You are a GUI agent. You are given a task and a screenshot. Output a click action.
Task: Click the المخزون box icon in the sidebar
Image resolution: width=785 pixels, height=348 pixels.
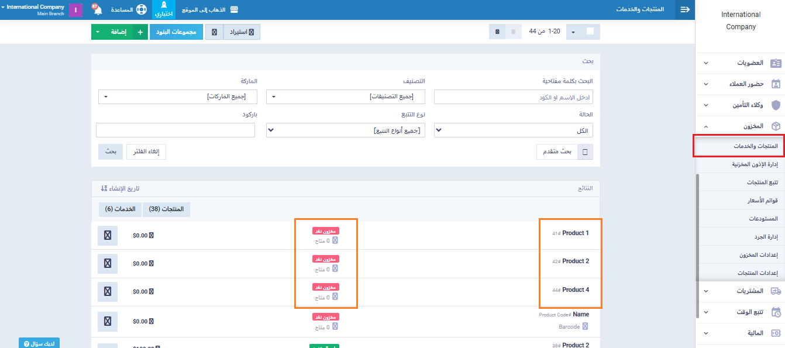click(776, 126)
